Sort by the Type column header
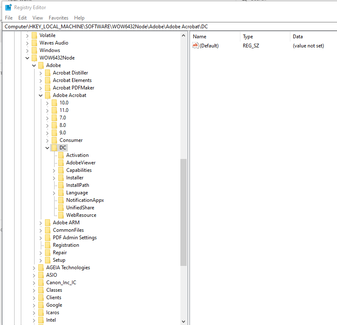 coord(248,37)
